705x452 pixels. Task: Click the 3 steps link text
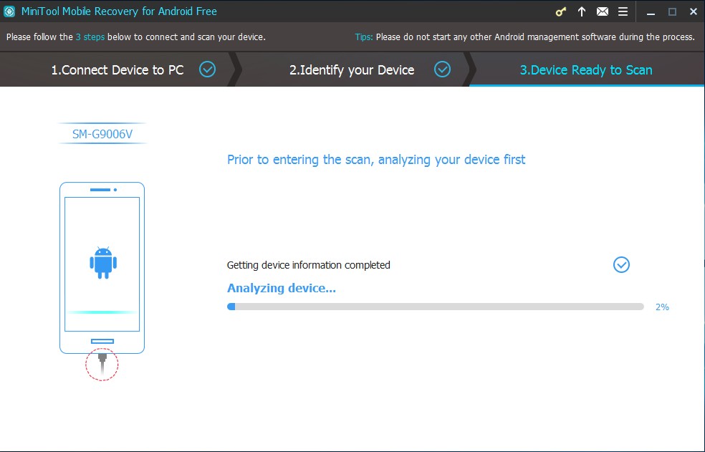click(x=90, y=37)
